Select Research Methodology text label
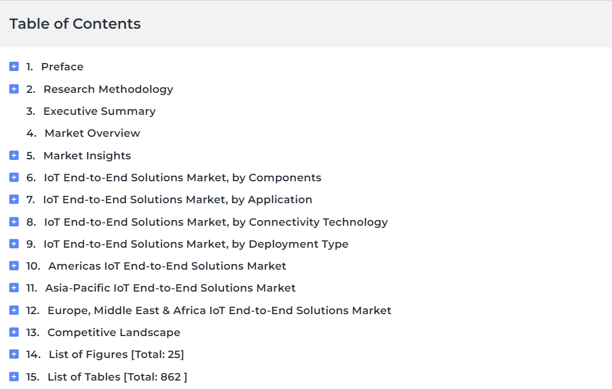This screenshot has width=612, height=389. [109, 90]
